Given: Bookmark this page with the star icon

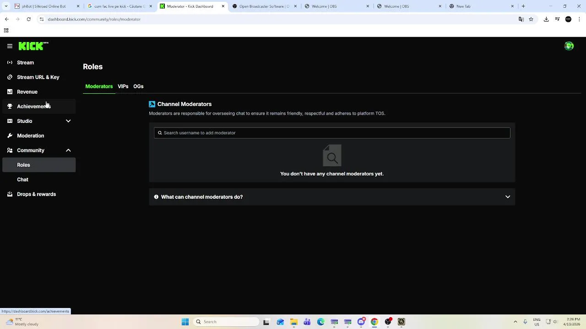Looking at the screenshot, I should [x=531, y=19].
